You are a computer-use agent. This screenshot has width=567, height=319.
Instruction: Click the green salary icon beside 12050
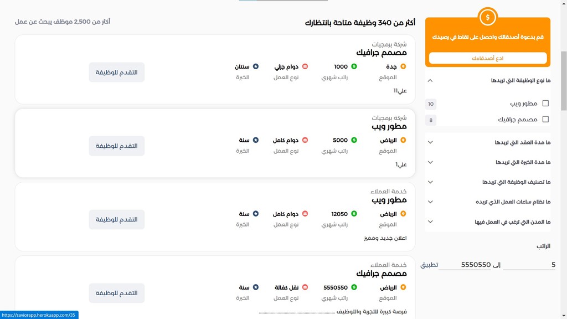point(354,214)
